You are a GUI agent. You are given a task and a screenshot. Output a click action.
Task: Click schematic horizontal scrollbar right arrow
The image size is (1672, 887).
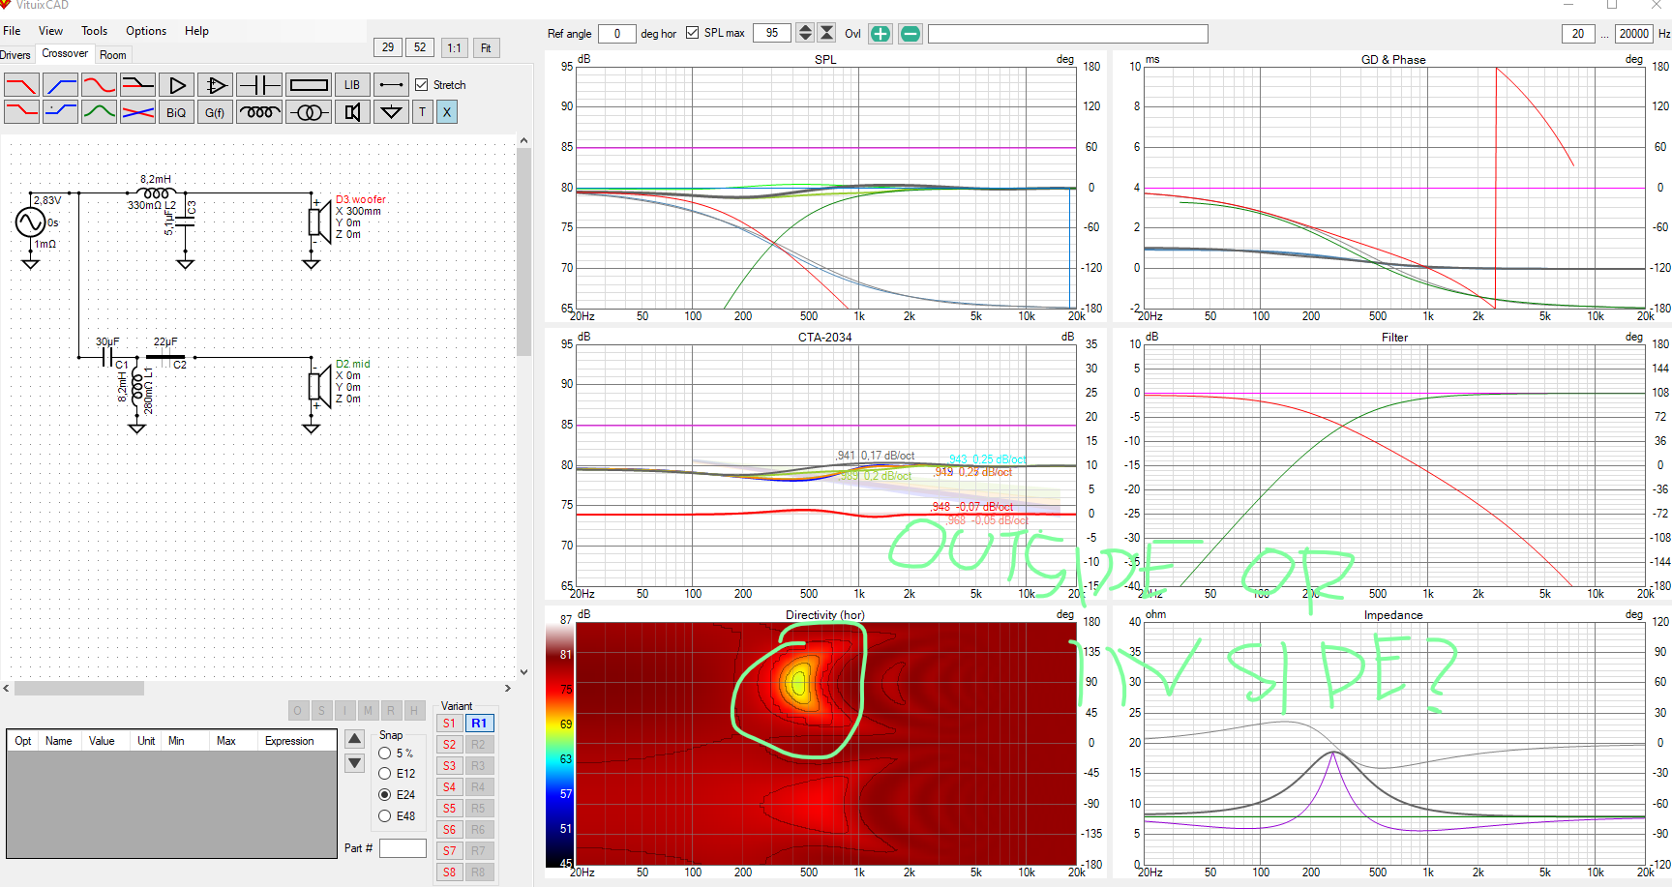click(508, 689)
